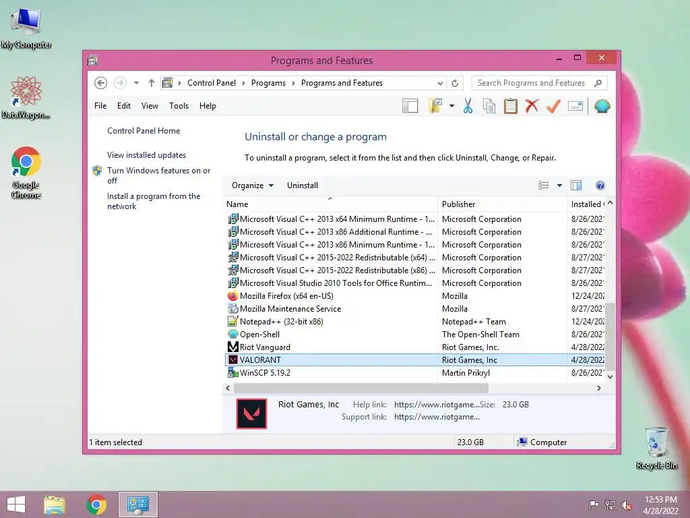Sort by the Publisher column header

tap(503, 204)
